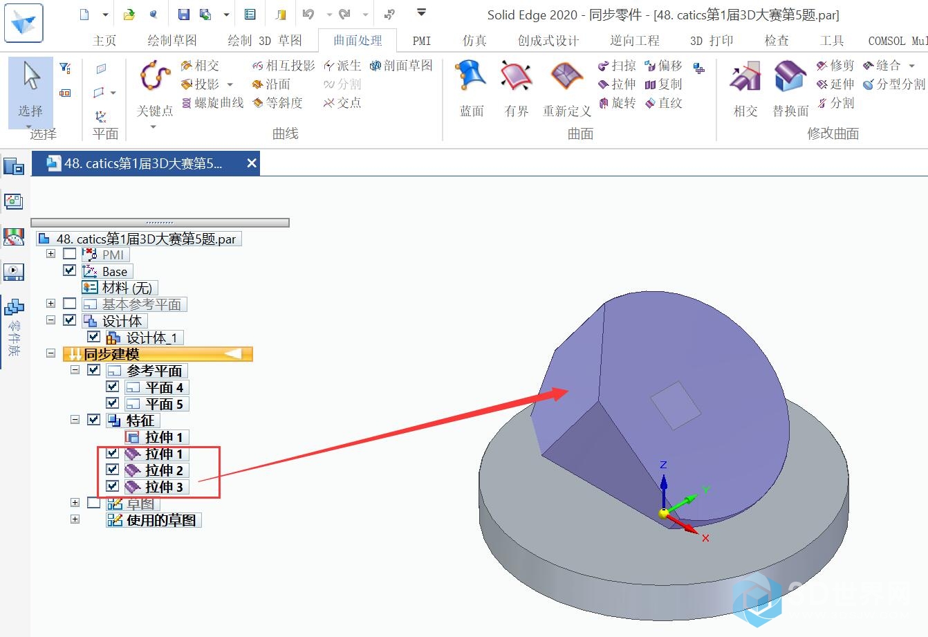Click the Solid Edge application button

[24, 22]
